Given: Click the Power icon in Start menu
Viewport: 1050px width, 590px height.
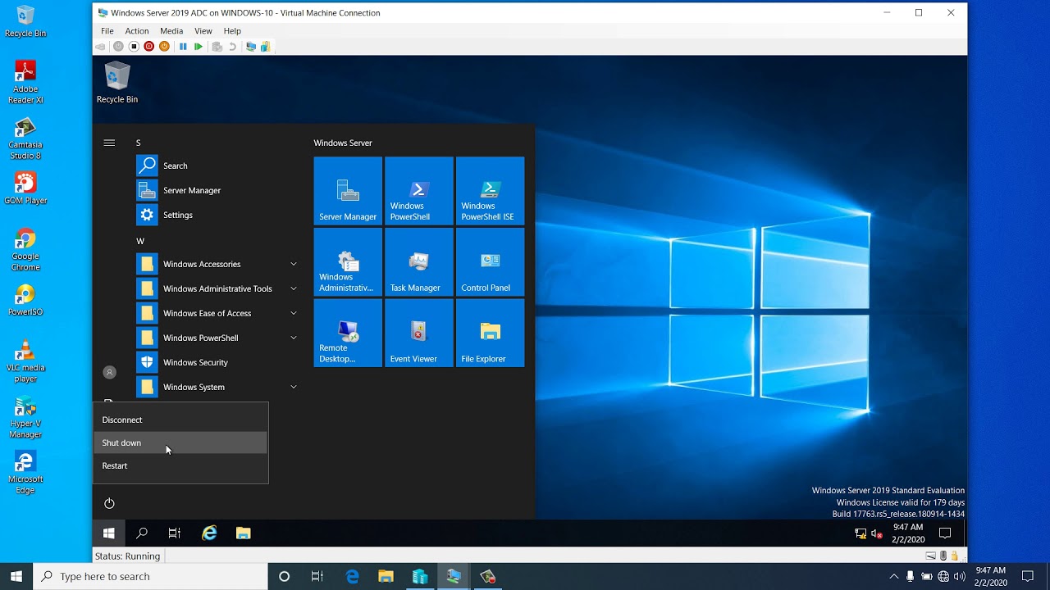Looking at the screenshot, I should coord(109,503).
